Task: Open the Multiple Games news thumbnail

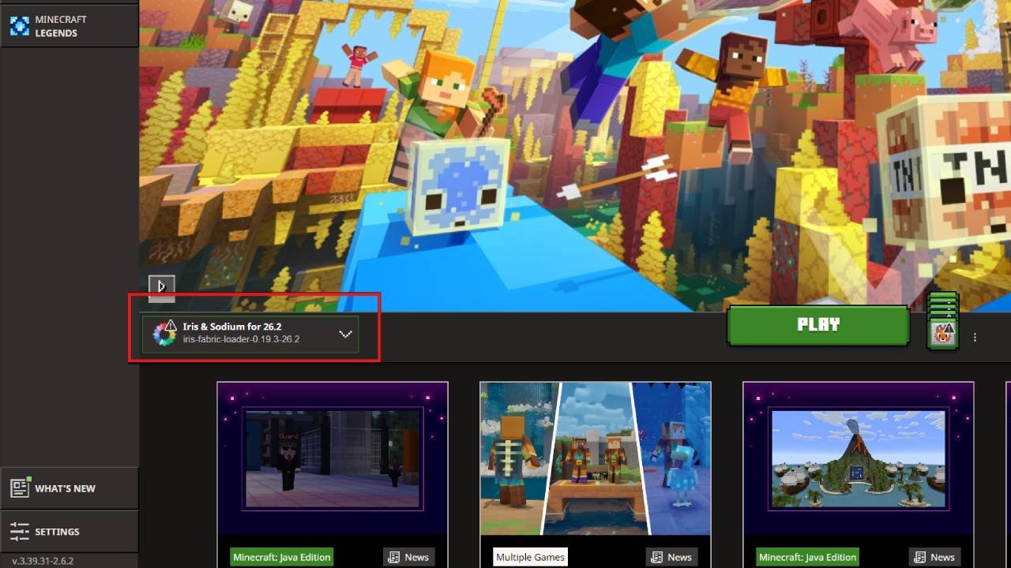Action: click(596, 458)
